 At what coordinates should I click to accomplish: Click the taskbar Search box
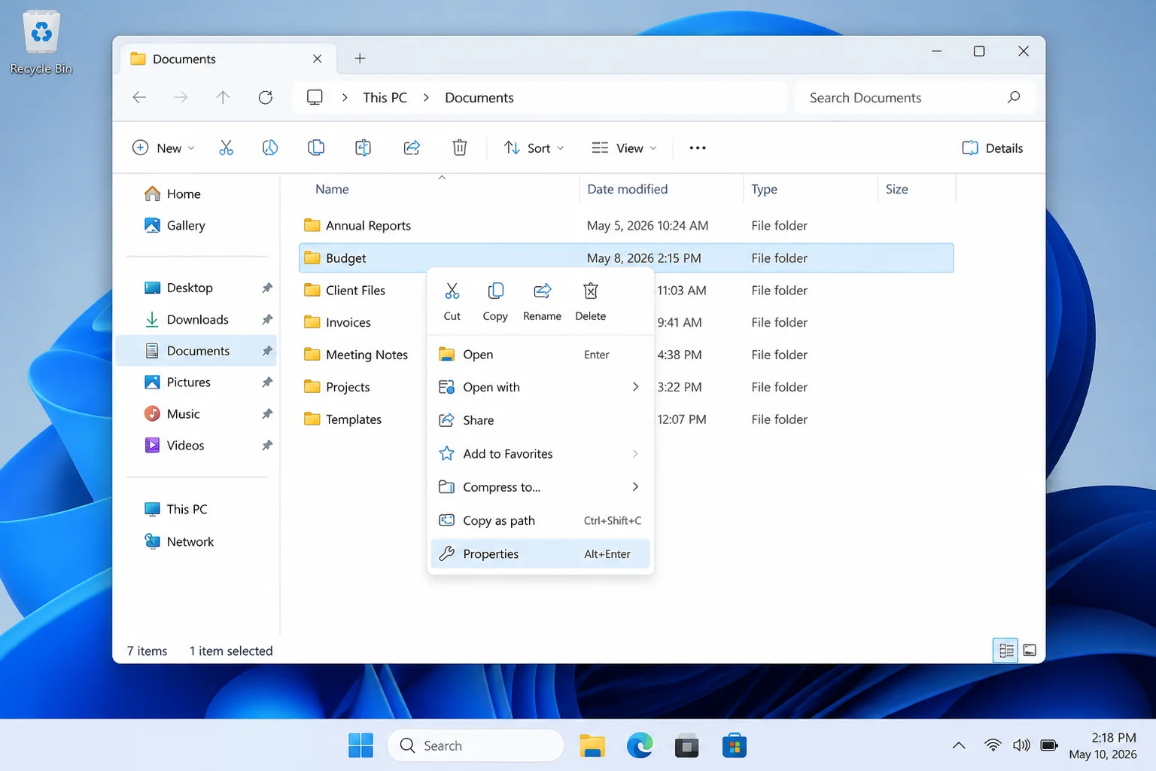[476, 745]
